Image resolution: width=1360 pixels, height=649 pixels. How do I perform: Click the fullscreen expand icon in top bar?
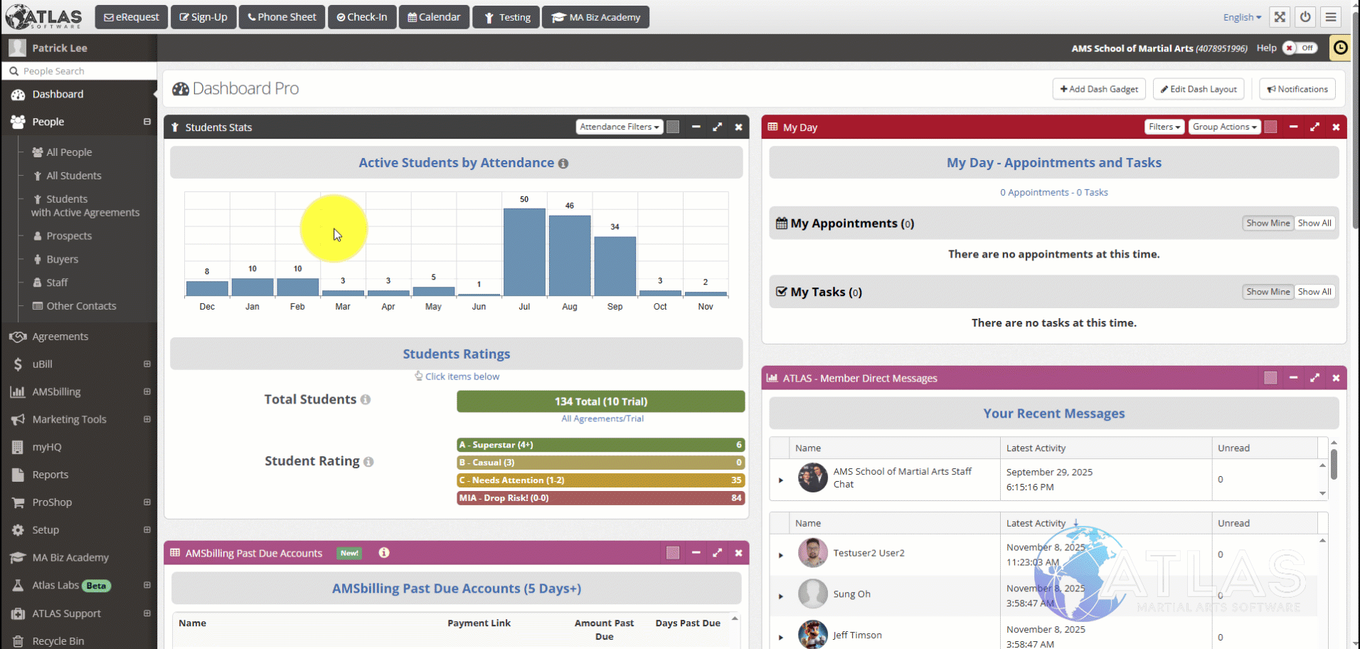click(1280, 17)
